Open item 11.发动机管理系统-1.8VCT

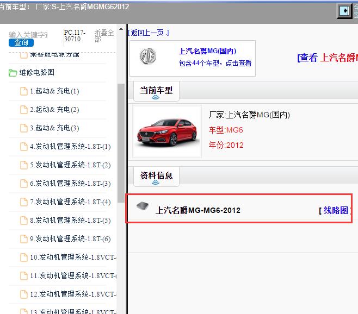[x=73, y=275]
